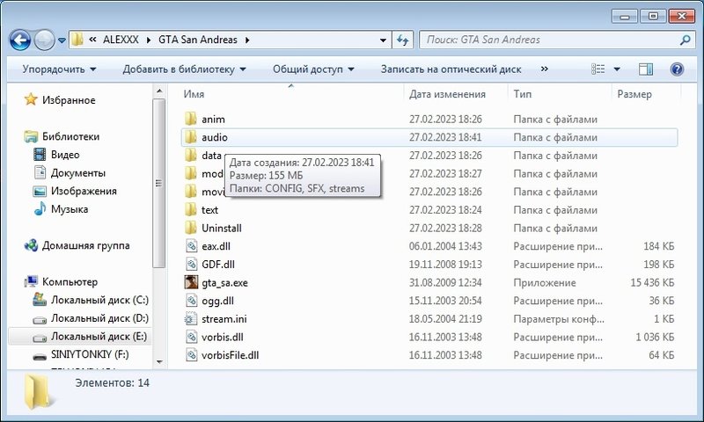Click the navigation pane scroll up arrow
The height and width of the screenshot is (422, 704).
[x=159, y=91]
